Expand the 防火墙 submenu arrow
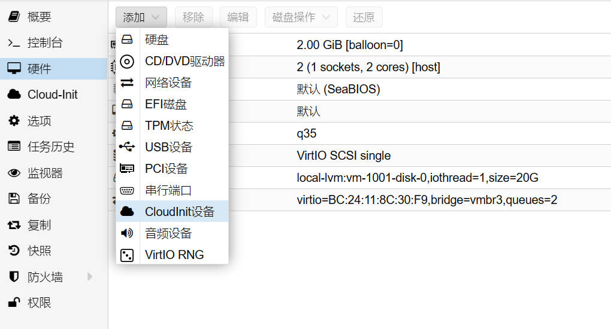This screenshot has width=611, height=329. click(90, 277)
